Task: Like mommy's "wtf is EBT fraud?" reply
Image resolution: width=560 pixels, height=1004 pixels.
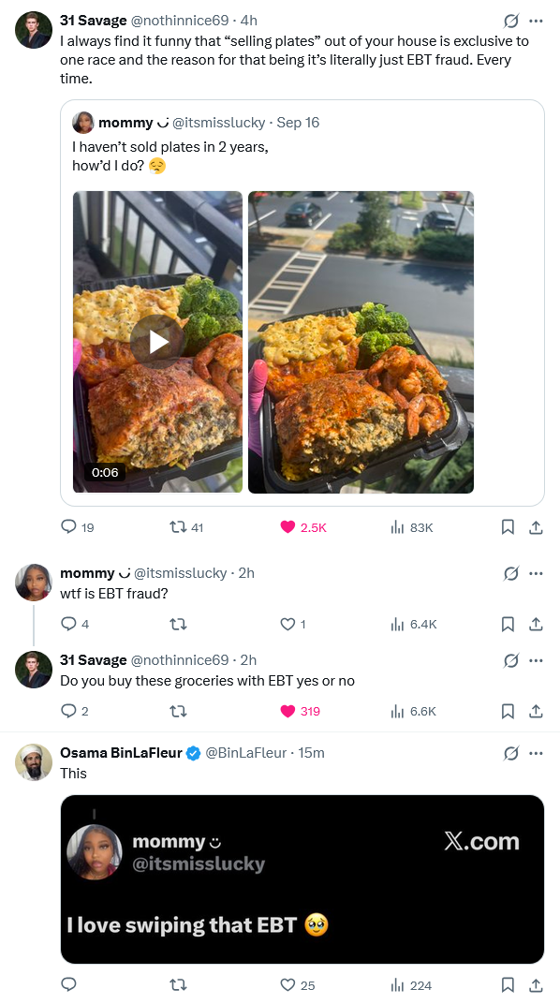Action: tap(288, 624)
